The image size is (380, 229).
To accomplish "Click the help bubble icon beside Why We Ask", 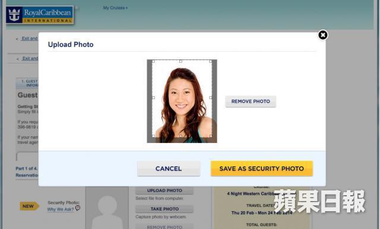I will pyautogui.click(x=78, y=208).
